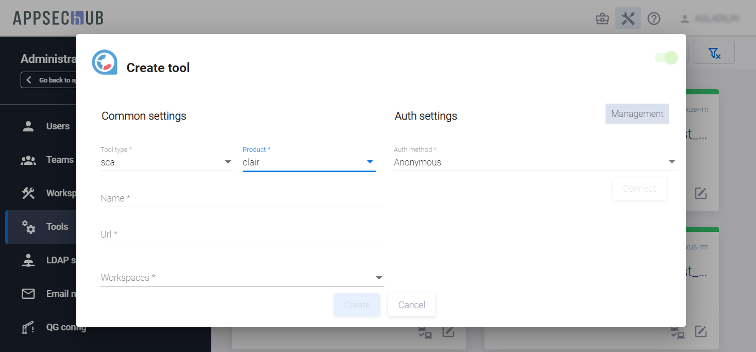
Task: Select Users in the sidebar menu
Action: click(x=58, y=126)
